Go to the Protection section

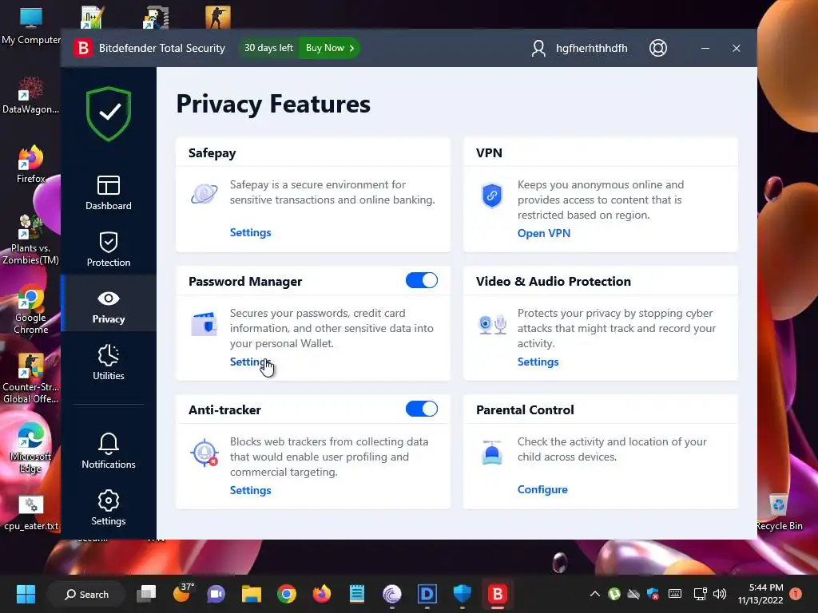tap(109, 249)
